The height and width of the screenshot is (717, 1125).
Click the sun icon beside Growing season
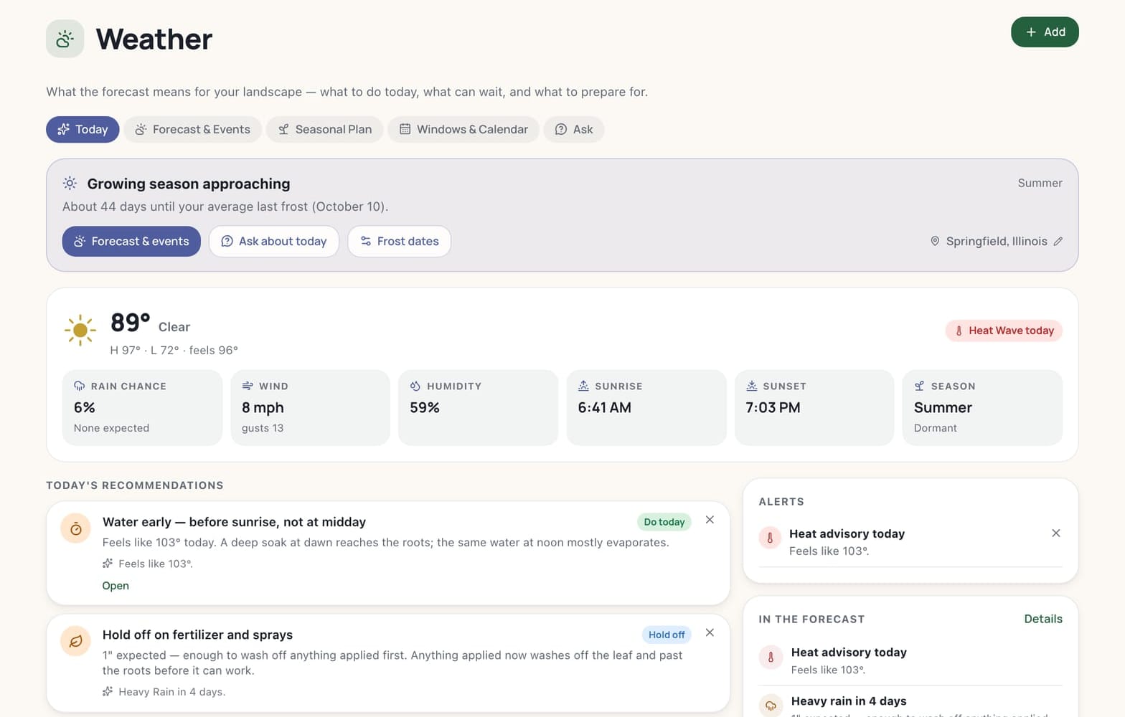70,184
